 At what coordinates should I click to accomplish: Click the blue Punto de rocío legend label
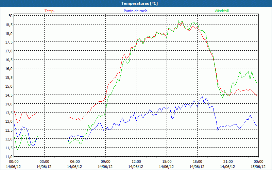(135, 11)
